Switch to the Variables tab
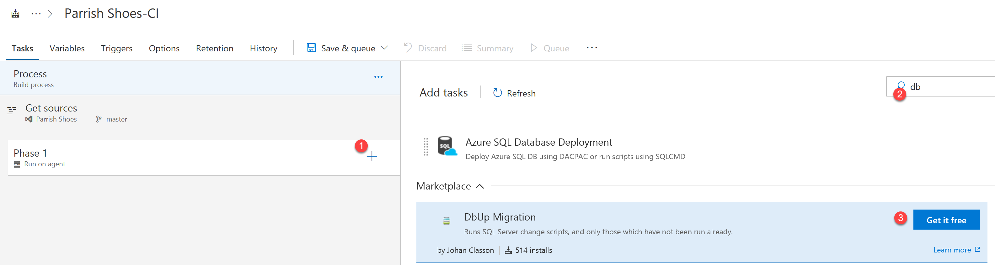 point(67,48)
